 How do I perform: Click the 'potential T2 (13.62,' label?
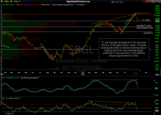pos(144,26)
